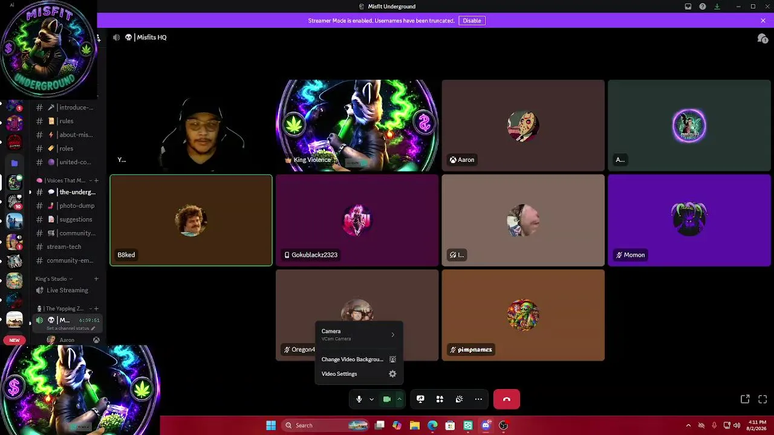Open OBS Studio from the taskbar
Image resolution: width=774 pixels, height=435 pixels.
pyautogui.click(x=503, y=425)
